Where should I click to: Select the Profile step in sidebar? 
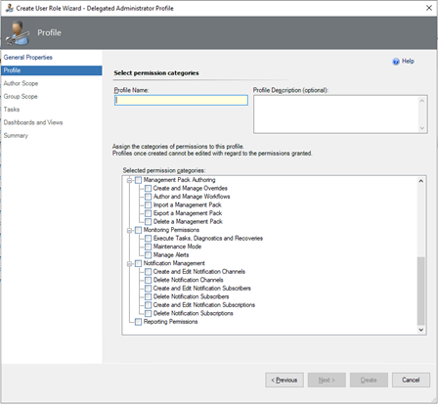pos(52,70)
